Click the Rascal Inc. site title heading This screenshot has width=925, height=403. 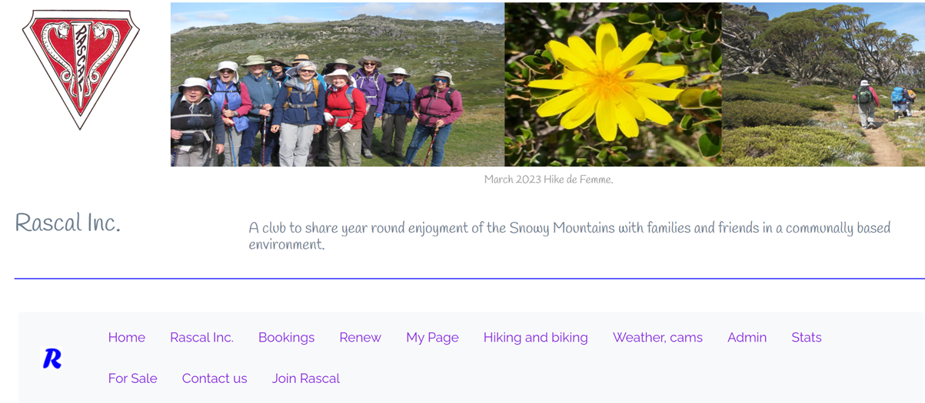click(x=68, y=223)
